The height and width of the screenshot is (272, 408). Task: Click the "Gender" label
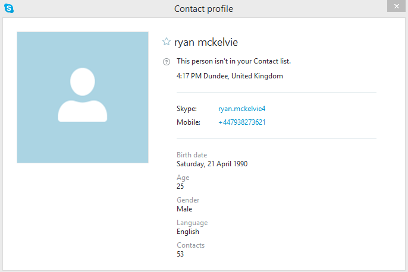coord(188,200)
